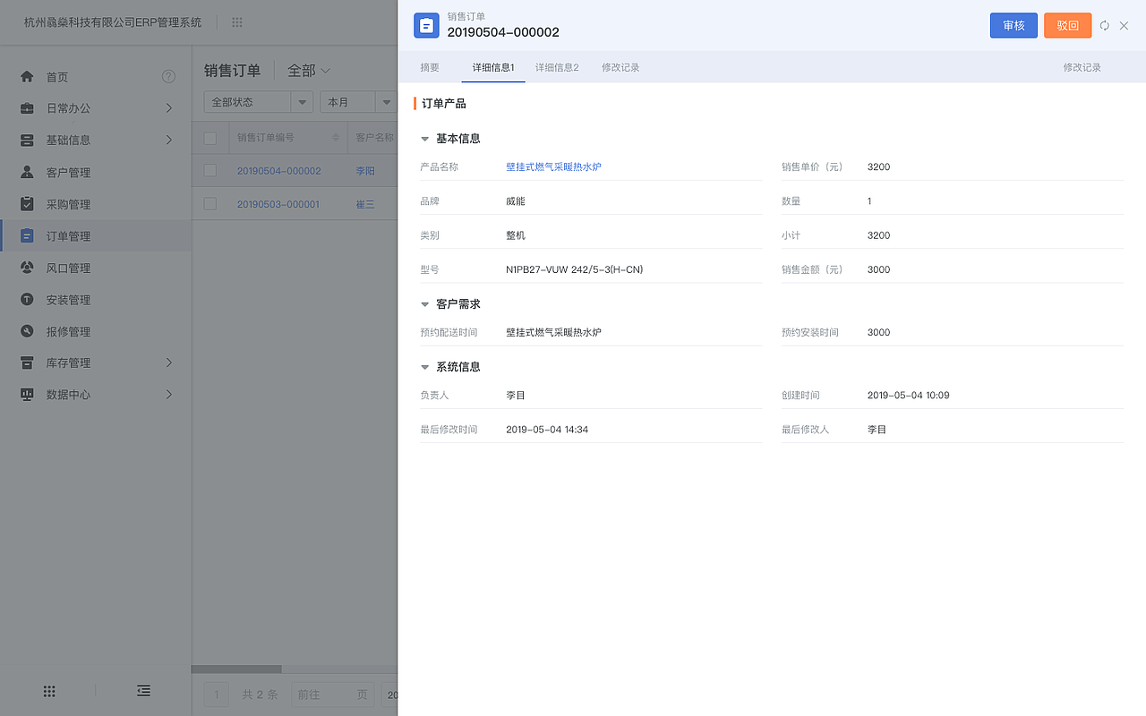Screen dimensions: 1146x716
Task: Open the 摘要 tab
Action: (x=429, y=66)
